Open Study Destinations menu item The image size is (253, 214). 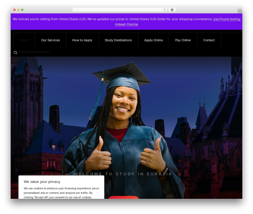pyautogui.click(x=118, y=40)
